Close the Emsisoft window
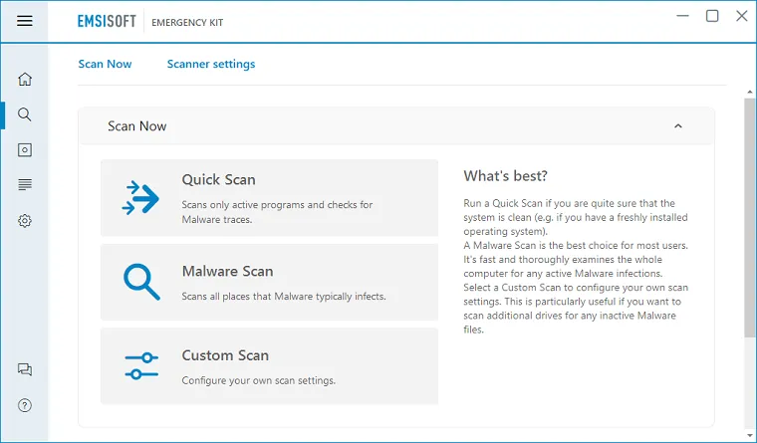Screen dimensions: 757x443 (742, 16)
